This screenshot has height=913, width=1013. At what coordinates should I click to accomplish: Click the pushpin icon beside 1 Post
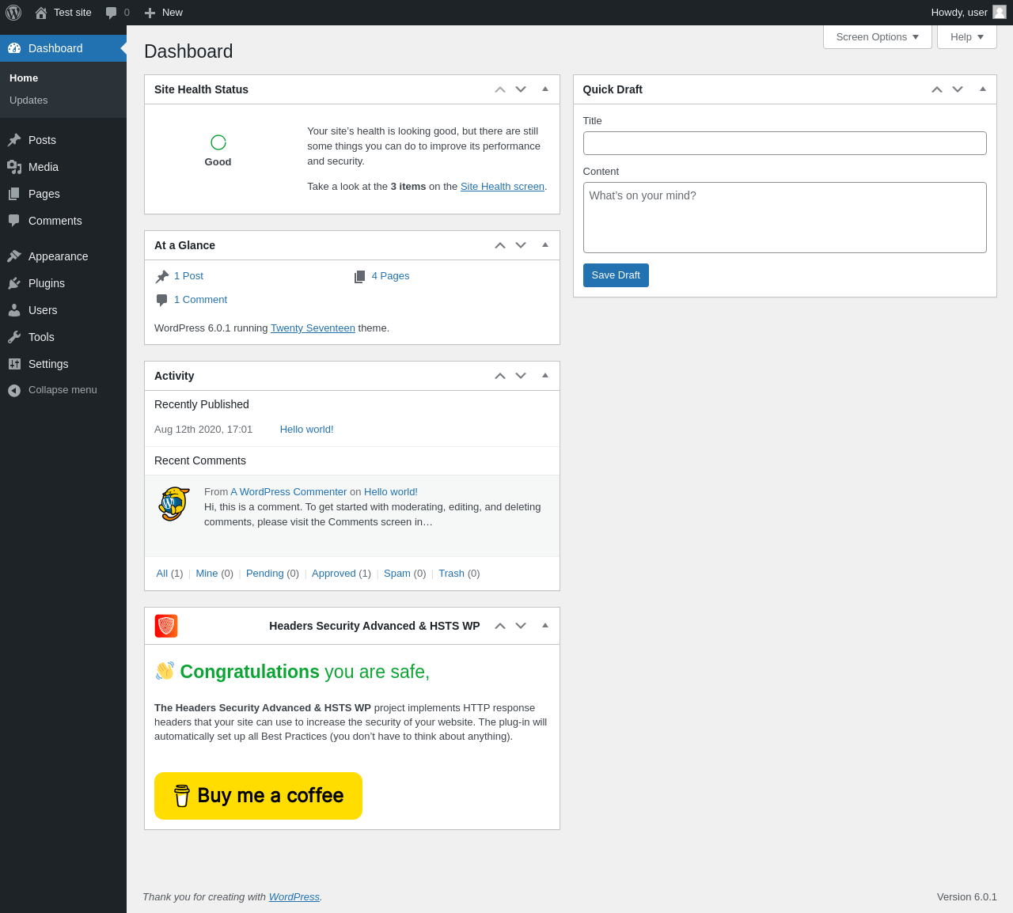[x=162, y=276]
